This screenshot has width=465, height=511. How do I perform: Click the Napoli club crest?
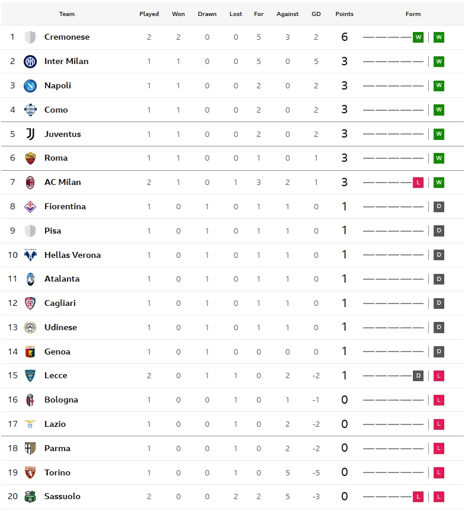30,86
